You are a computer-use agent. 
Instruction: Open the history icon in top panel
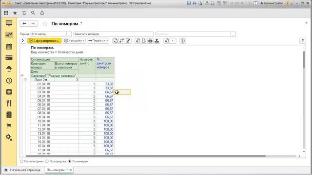click(24, 13)
